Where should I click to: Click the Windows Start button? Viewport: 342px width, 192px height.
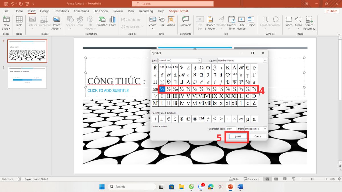[102, 187]
